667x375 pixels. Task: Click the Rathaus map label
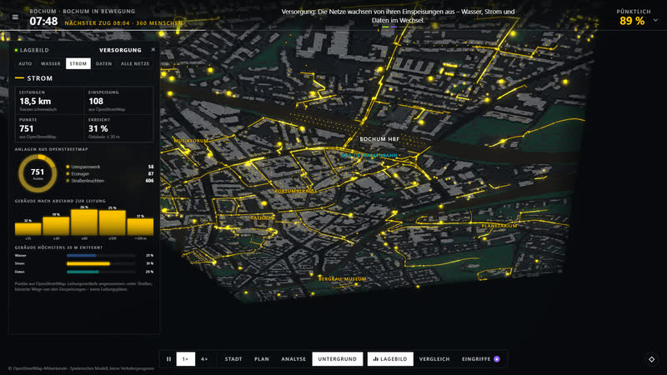tap(262, 217)
